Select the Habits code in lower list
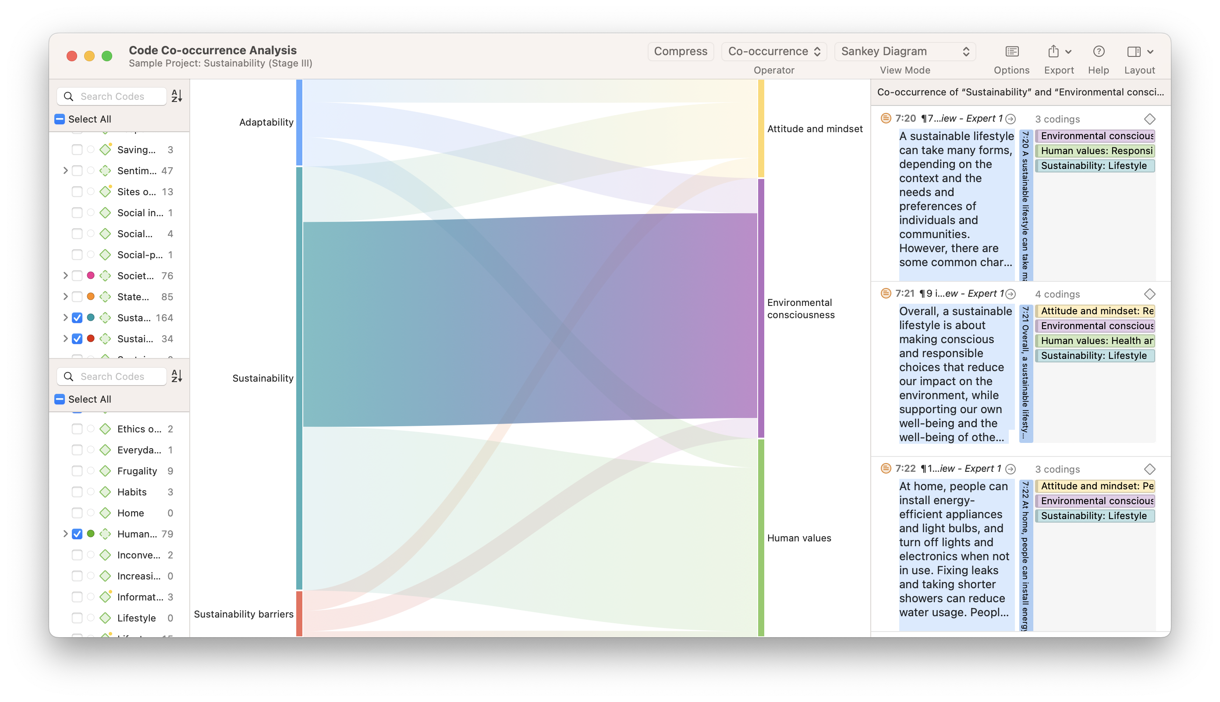1220x702 pixels. [x=132, y=492]
